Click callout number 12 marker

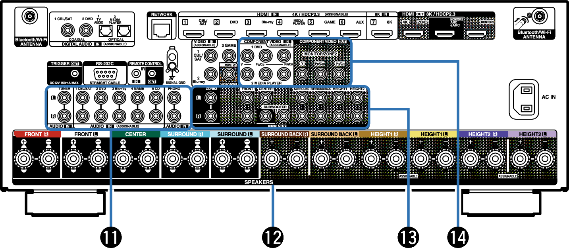pos(273,238)
